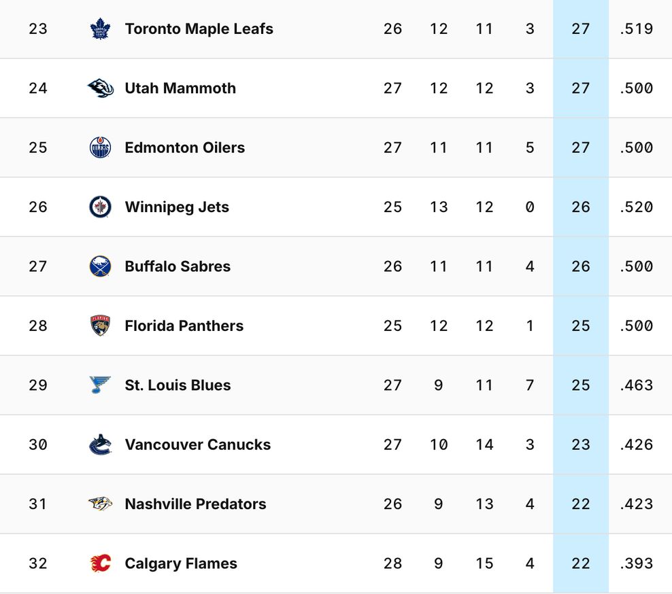Click the Calgary Flames highlighted points cell
Image resolution: width=672 pixels, height=594 pixels.
point(580,563)
